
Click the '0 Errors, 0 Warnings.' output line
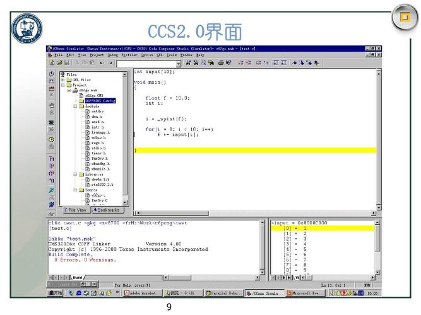click(x=85, y=260)
